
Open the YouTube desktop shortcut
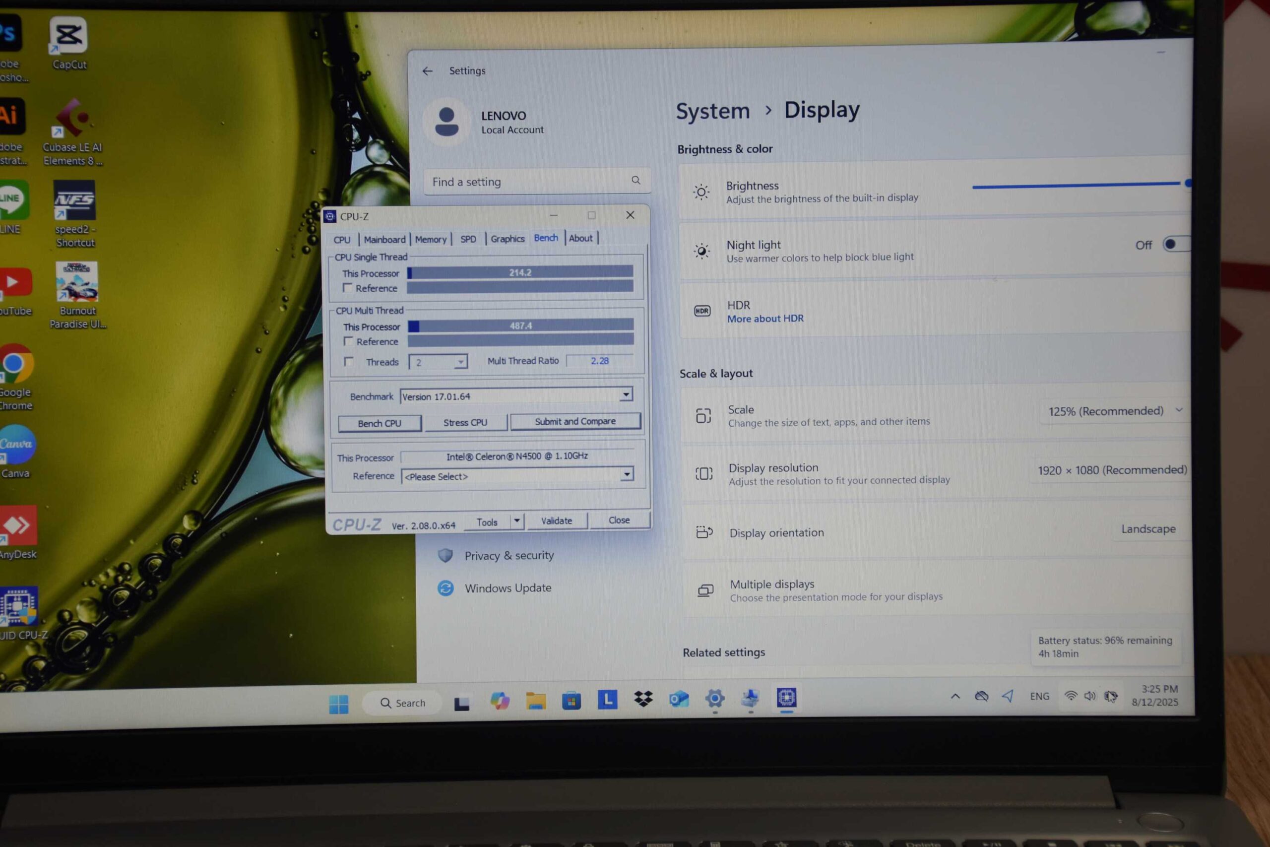tap(15, 292)
